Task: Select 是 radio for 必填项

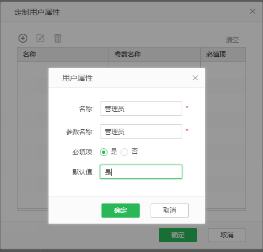Action: [104, 152]
